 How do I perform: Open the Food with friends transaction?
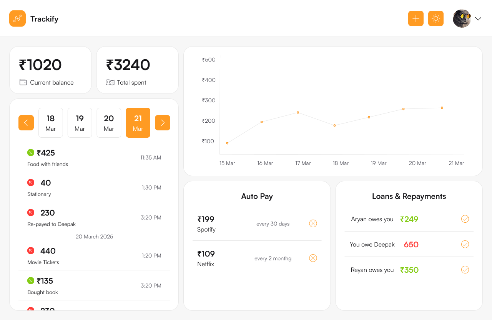tap(94, 157)
